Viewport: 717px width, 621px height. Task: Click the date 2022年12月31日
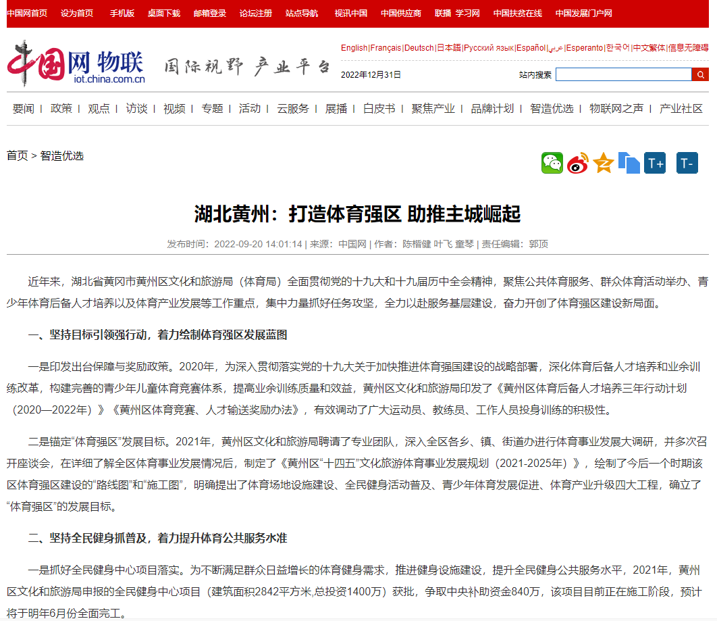click(x=371, y=74)
